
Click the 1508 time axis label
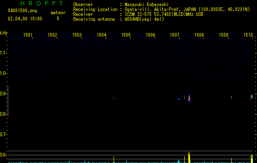199,35
